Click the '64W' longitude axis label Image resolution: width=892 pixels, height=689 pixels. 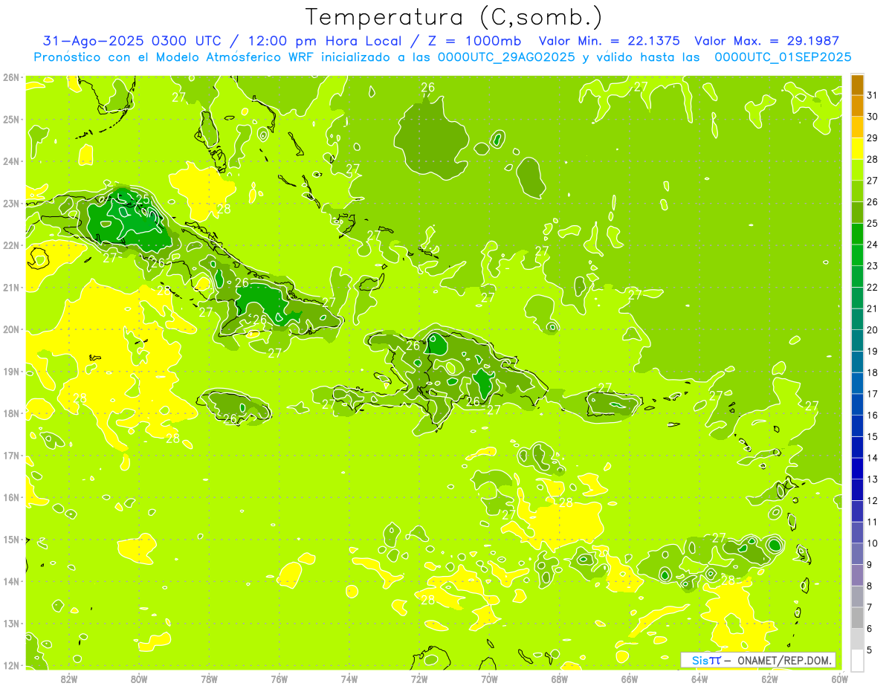699,679
